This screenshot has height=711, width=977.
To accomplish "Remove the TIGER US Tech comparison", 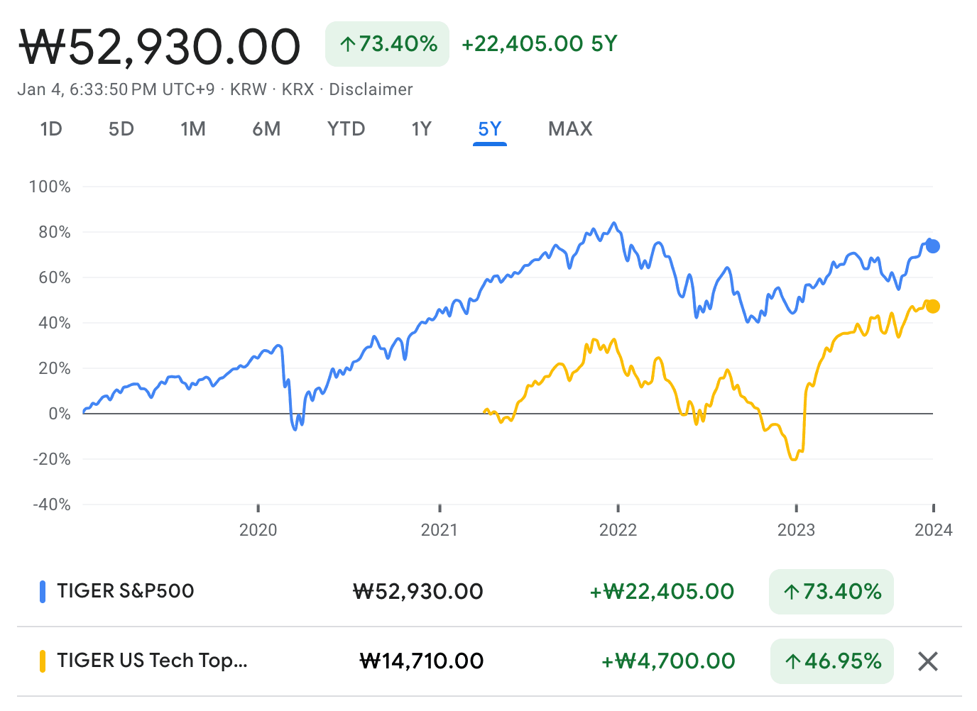I will click(927, 661).
